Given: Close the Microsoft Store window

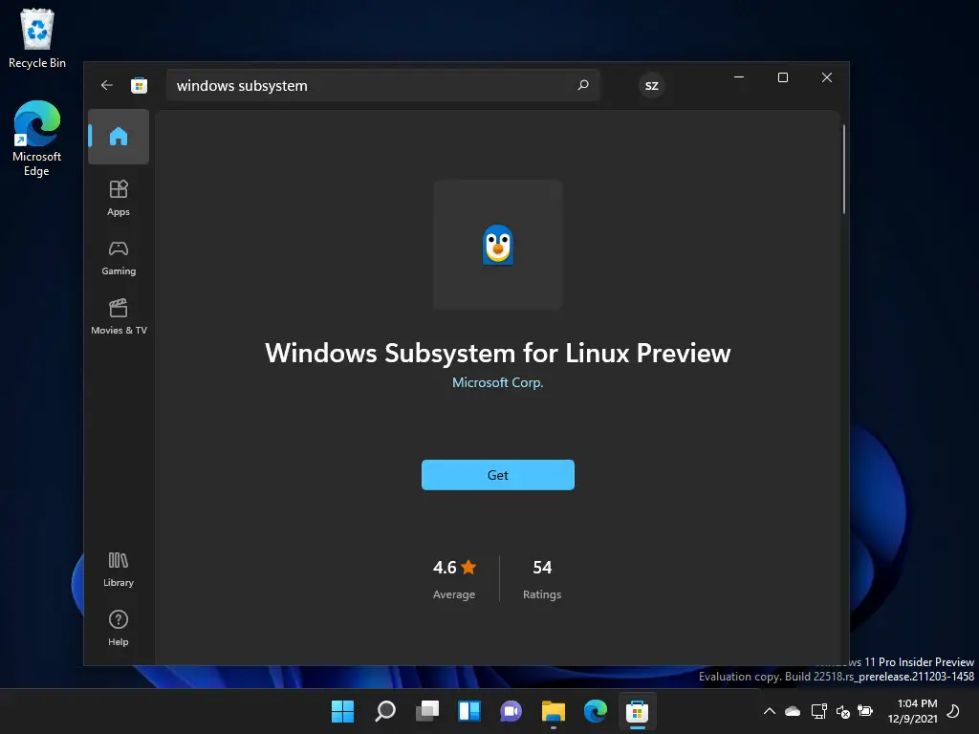Looking at the screenshot, I should (x=827, y=77).
